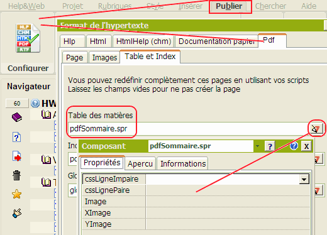Screen dimensions: 327x235
Task: Click the page with red arrow icon
Action: point(17,156)
